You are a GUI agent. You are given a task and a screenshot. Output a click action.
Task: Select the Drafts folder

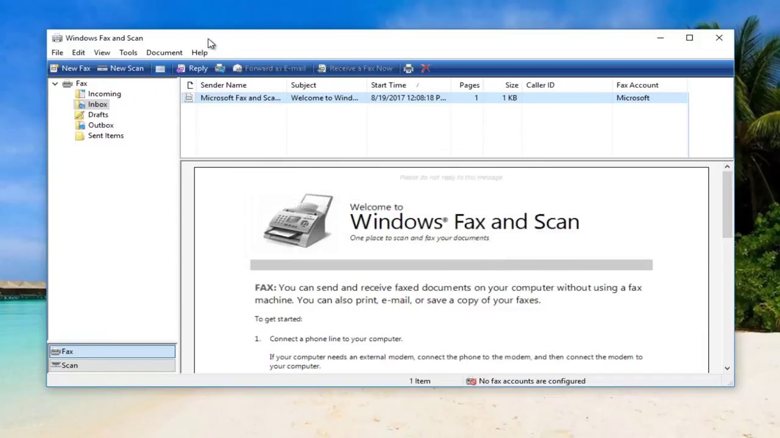(x=91, y=114)
